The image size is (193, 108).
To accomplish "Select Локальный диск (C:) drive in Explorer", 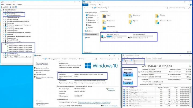I will (114, 36).
